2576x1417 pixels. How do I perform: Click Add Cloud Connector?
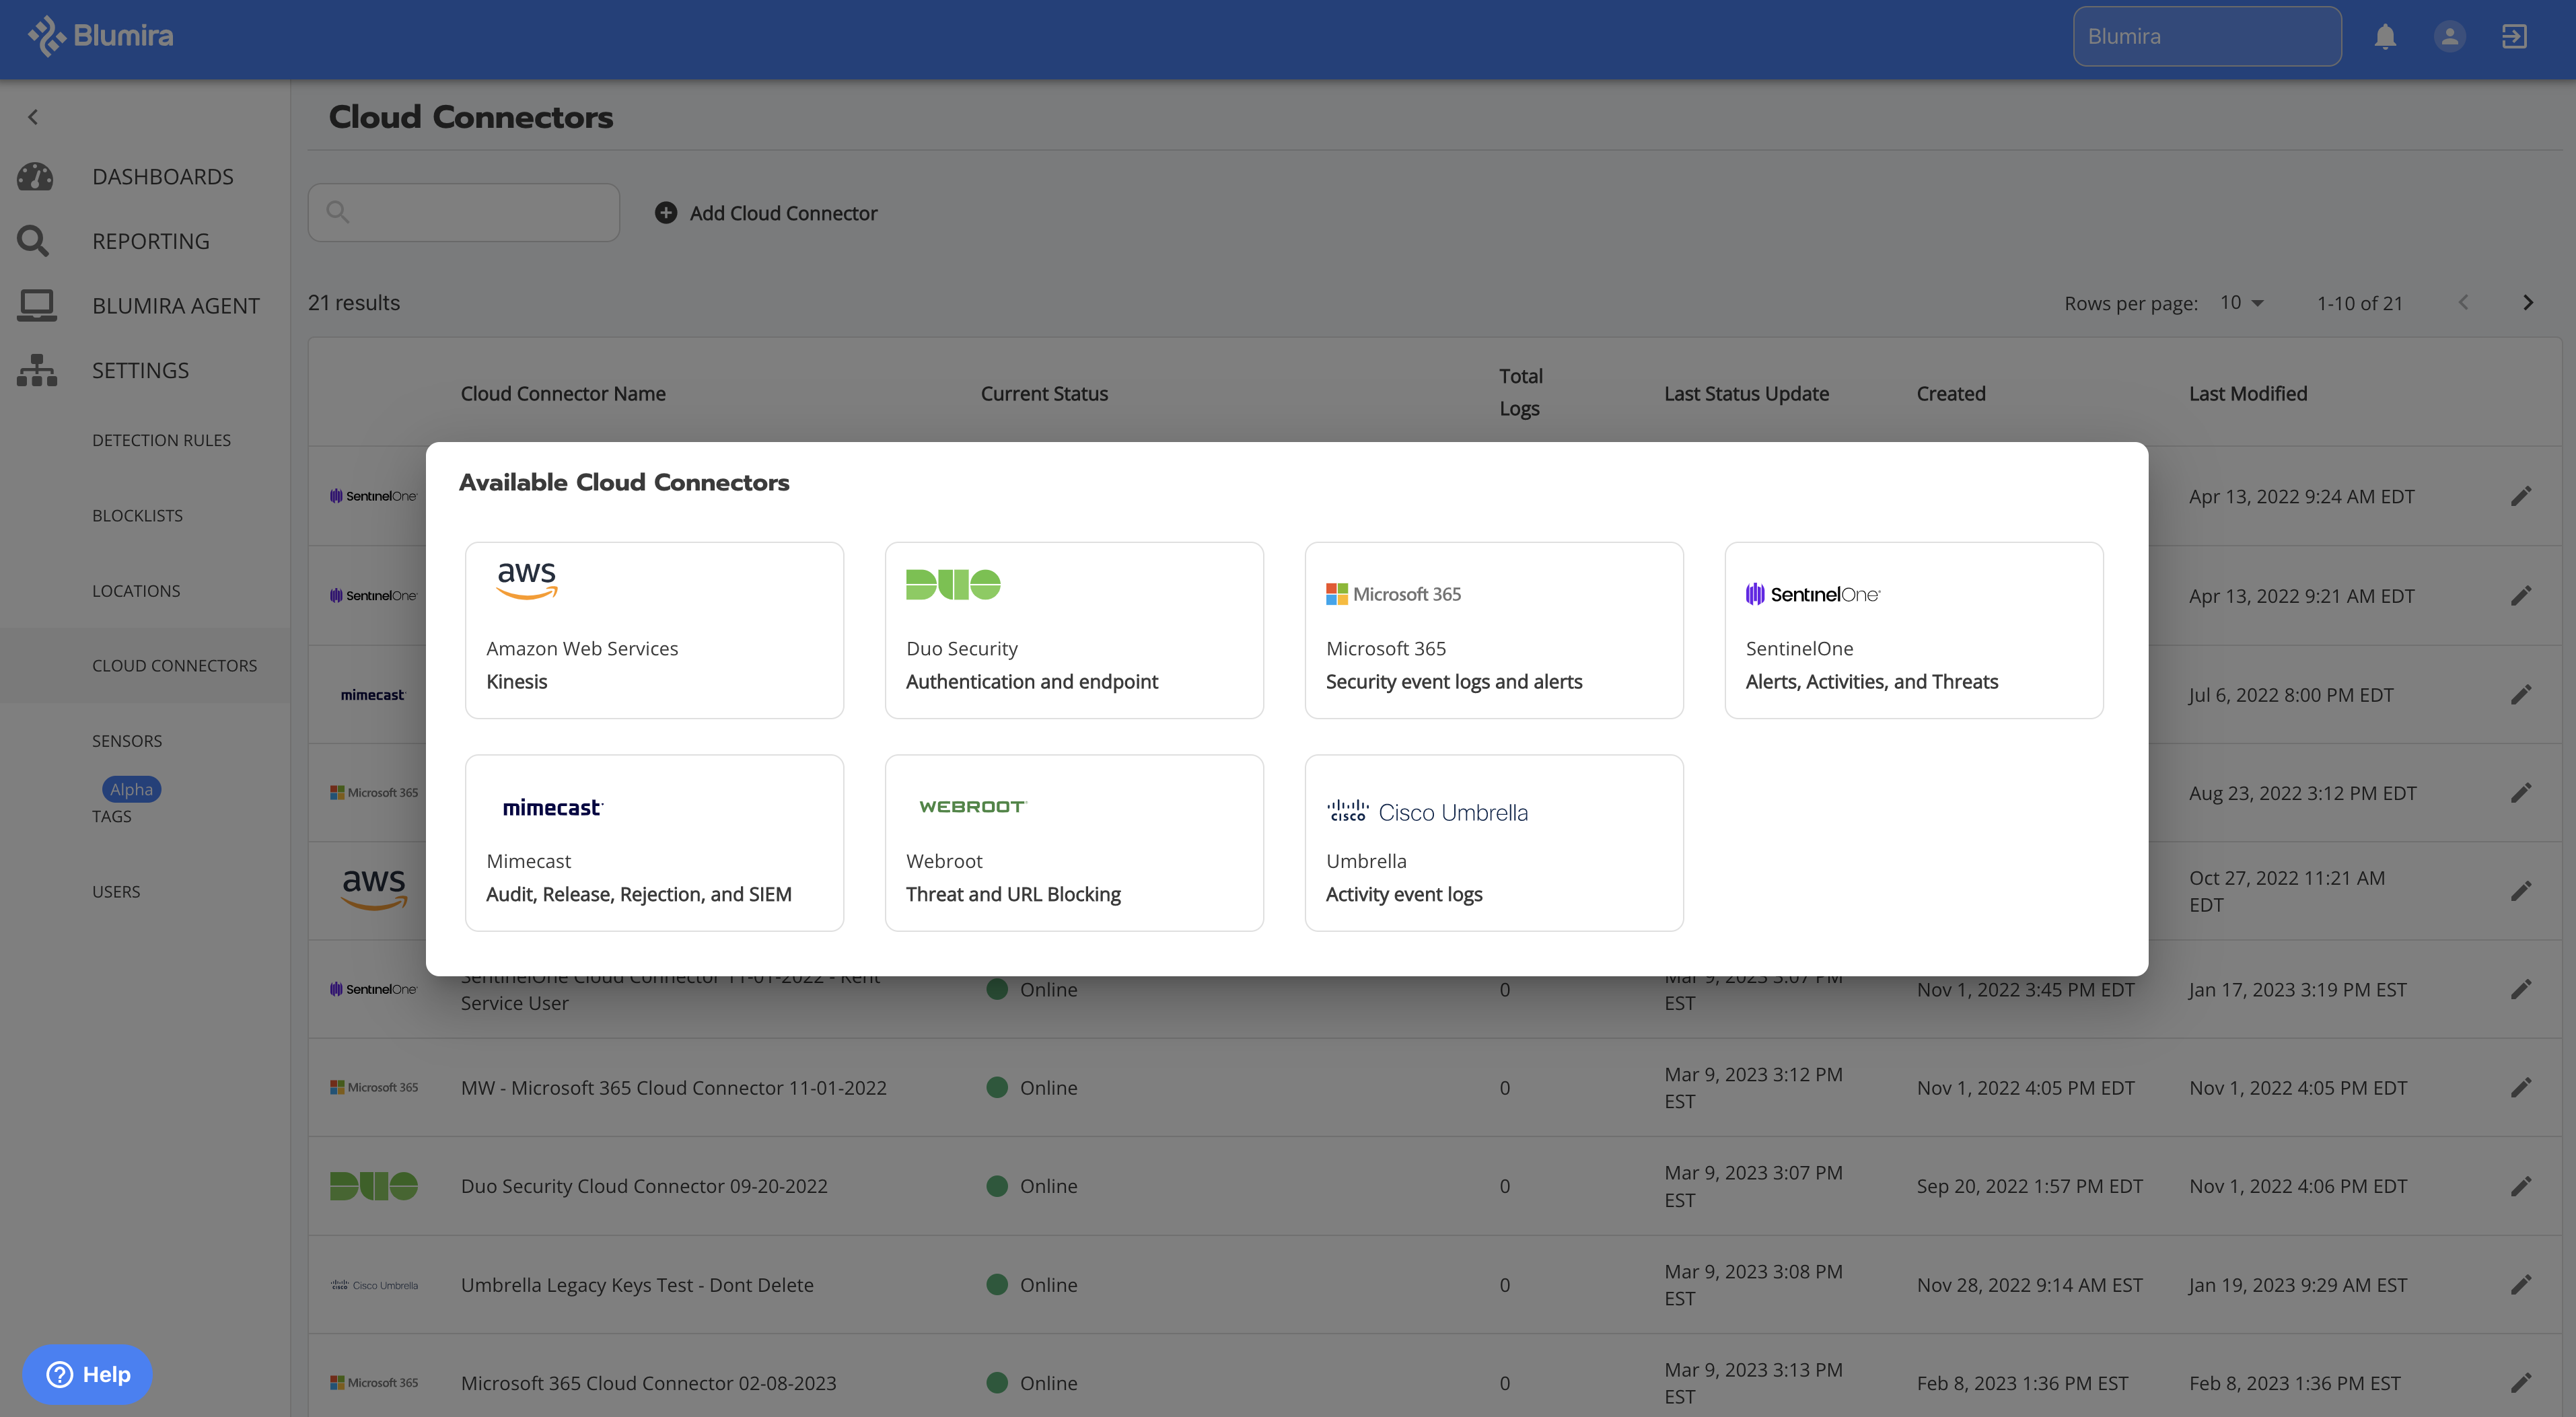point(766,212)
